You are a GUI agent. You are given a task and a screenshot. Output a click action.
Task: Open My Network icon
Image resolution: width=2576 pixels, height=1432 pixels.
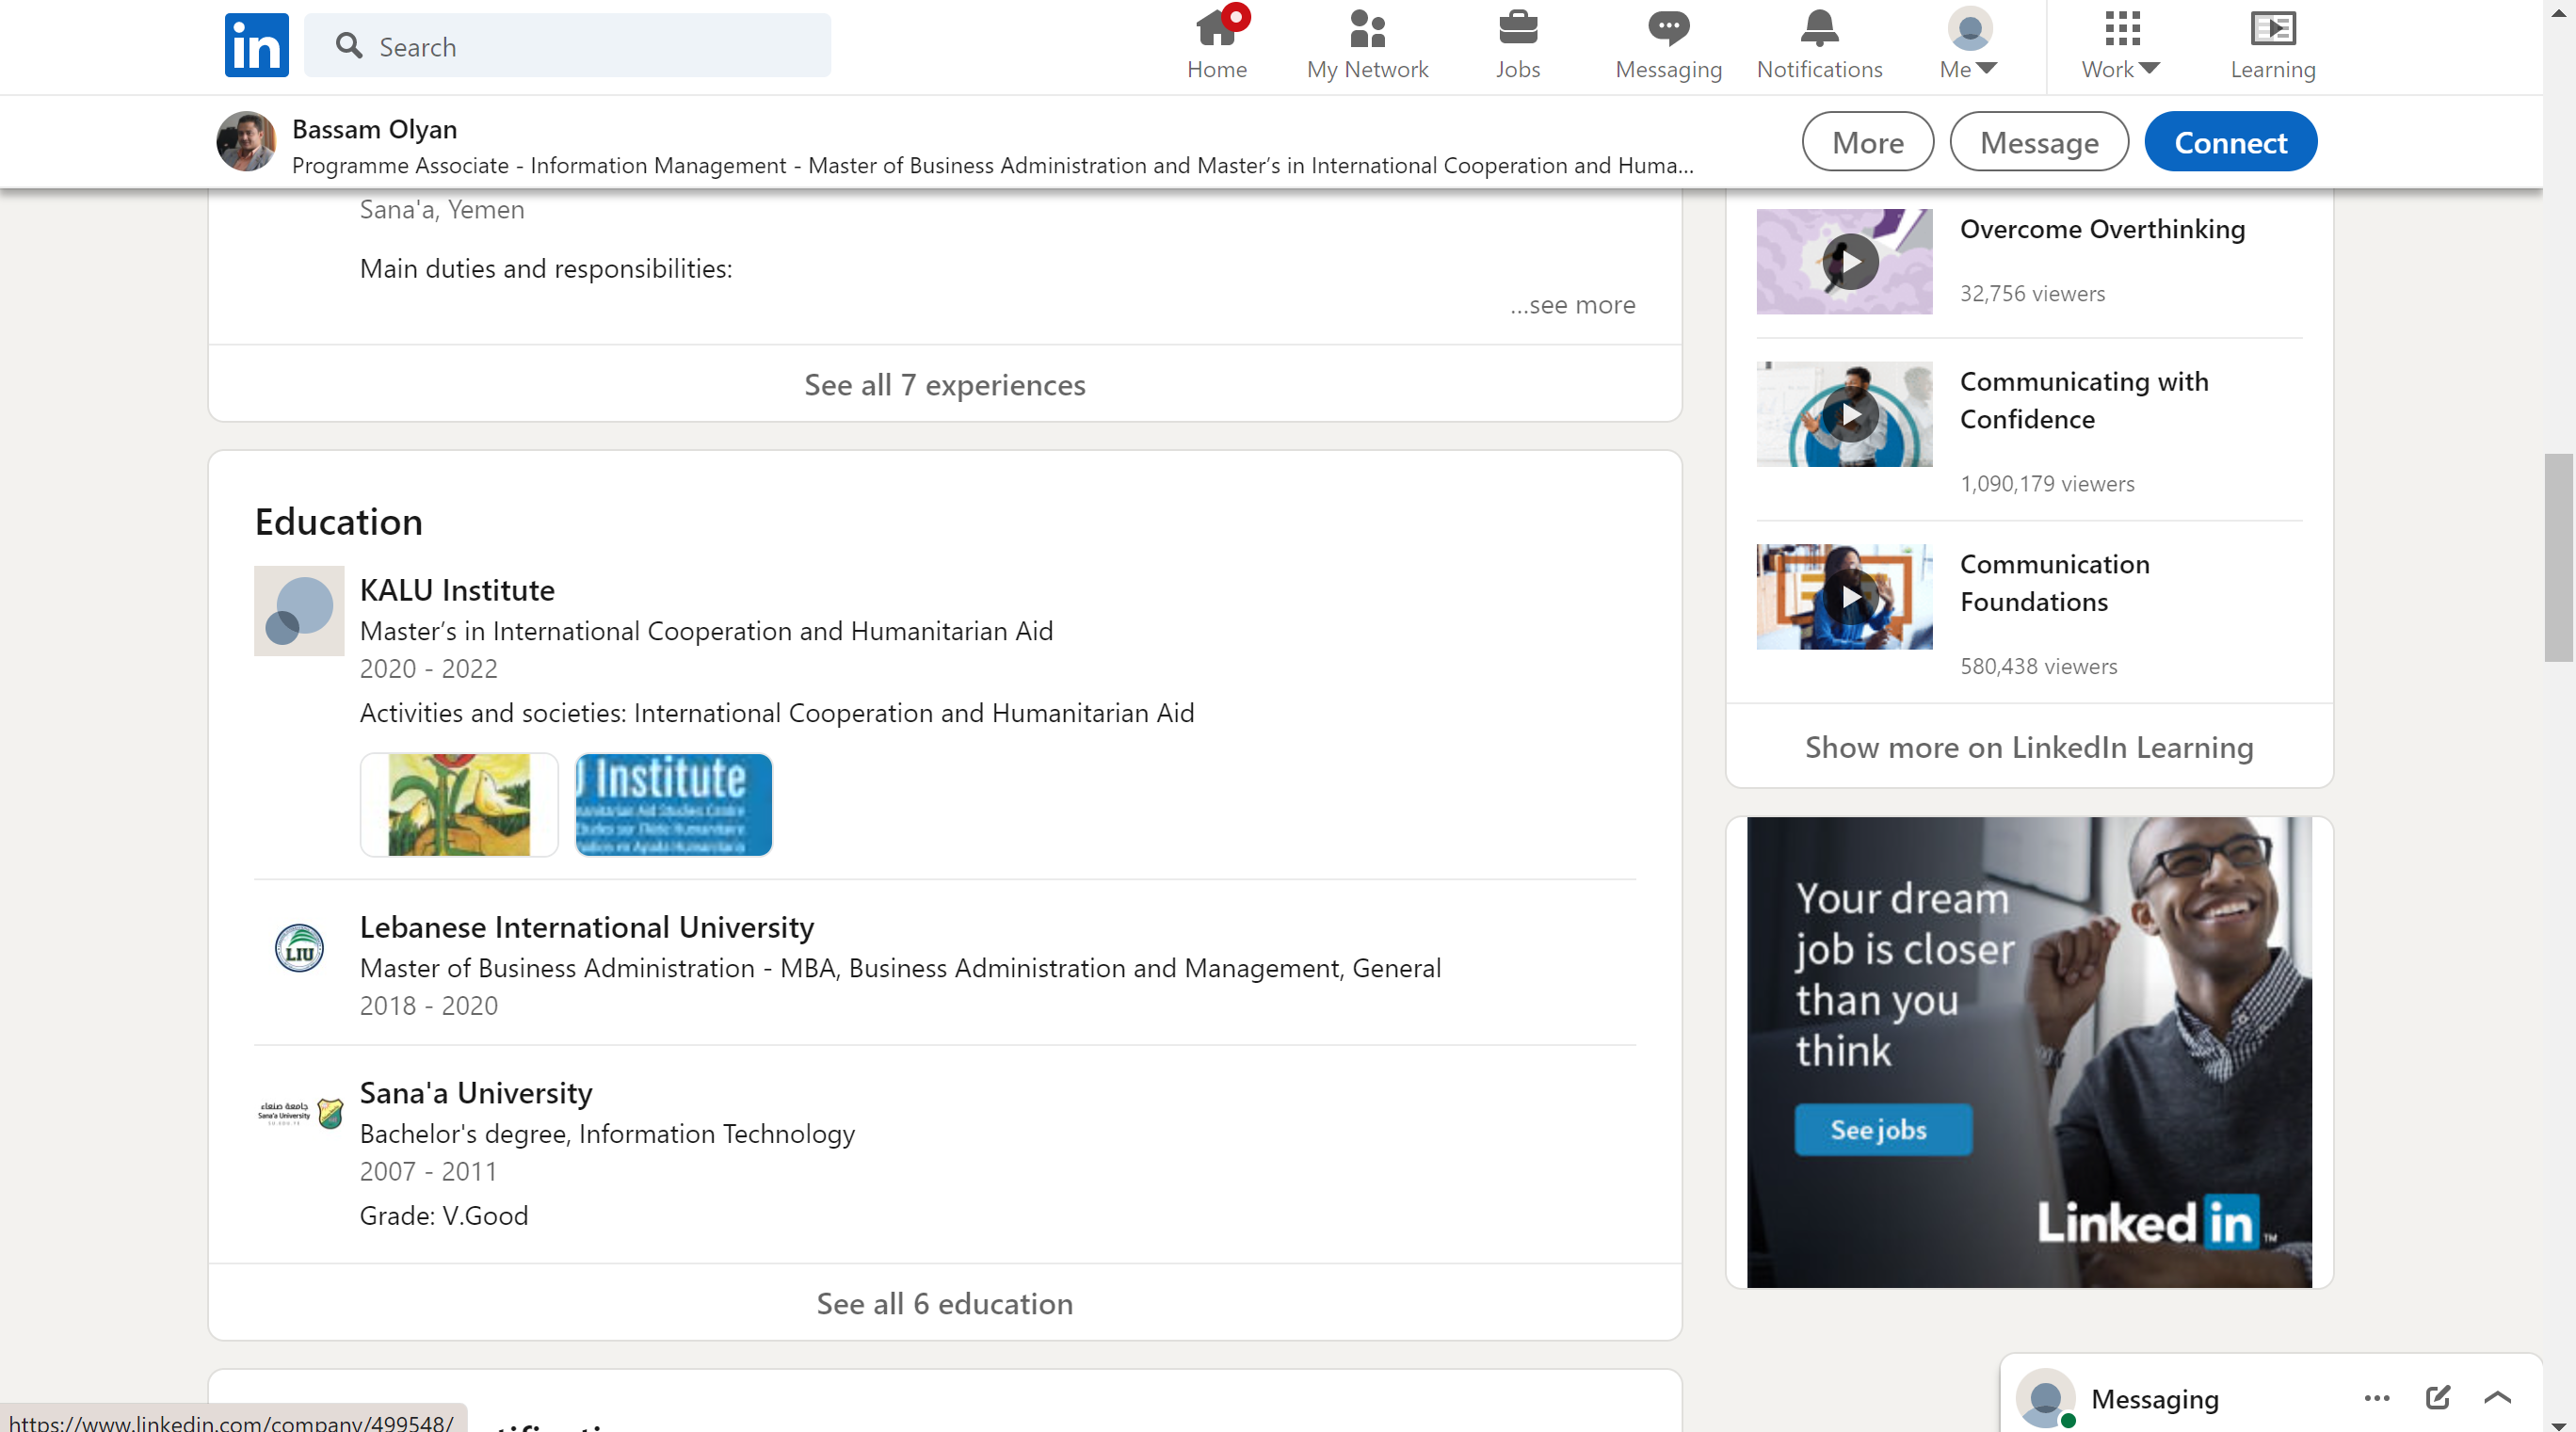click(1366, 30)
